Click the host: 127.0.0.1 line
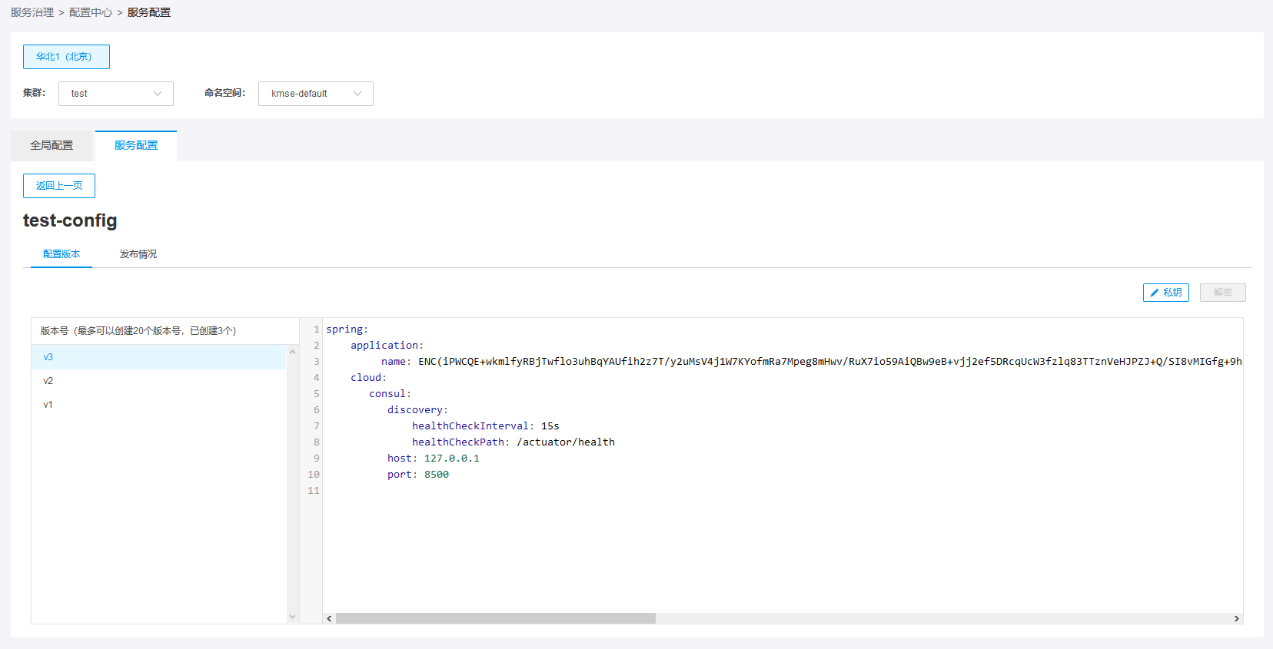 click(434, 459)
